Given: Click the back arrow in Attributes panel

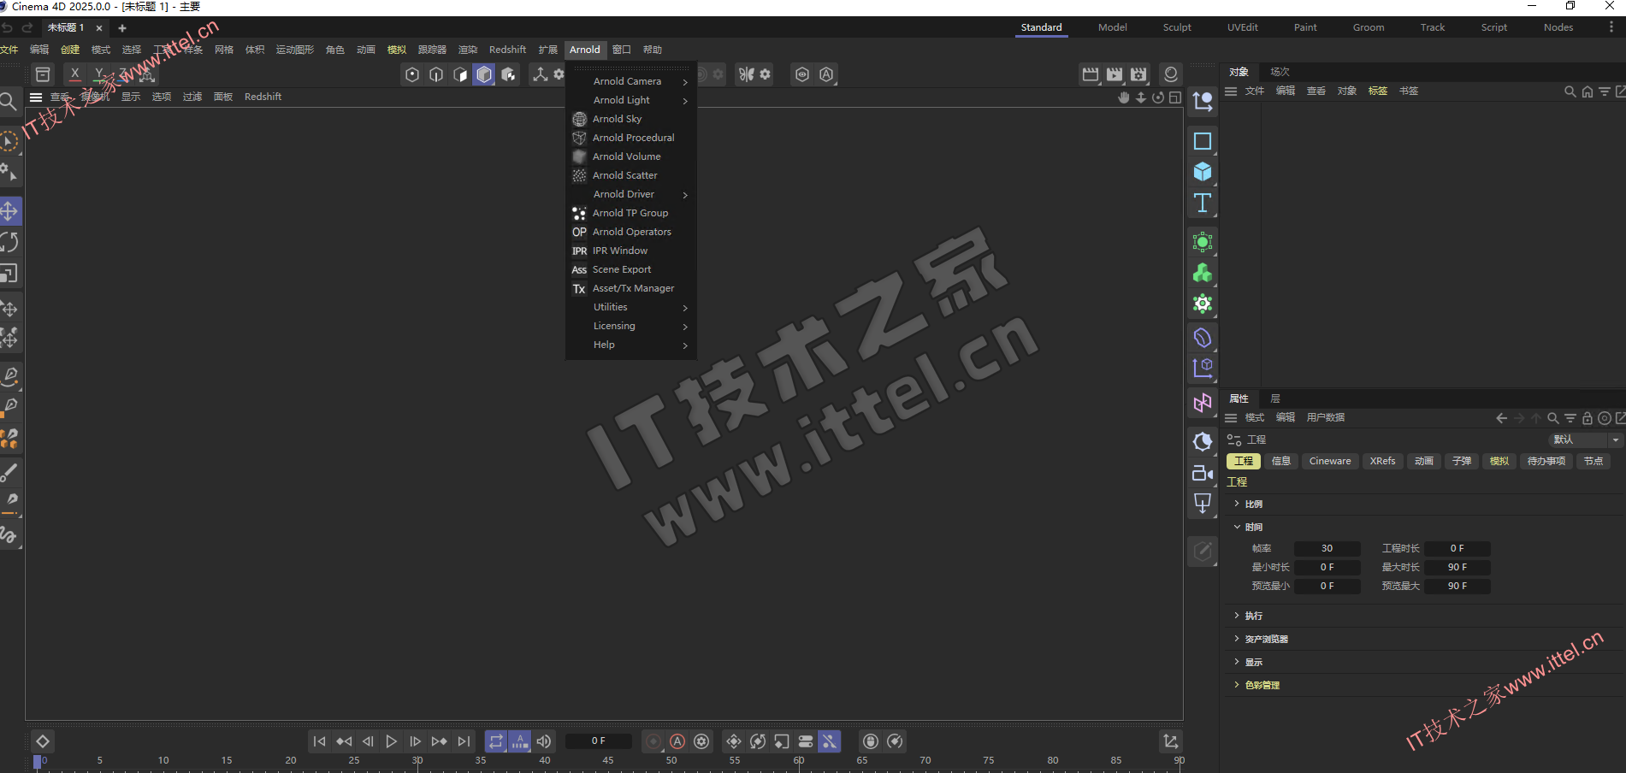Looking at the screenshot, I should pos(1501,418).
